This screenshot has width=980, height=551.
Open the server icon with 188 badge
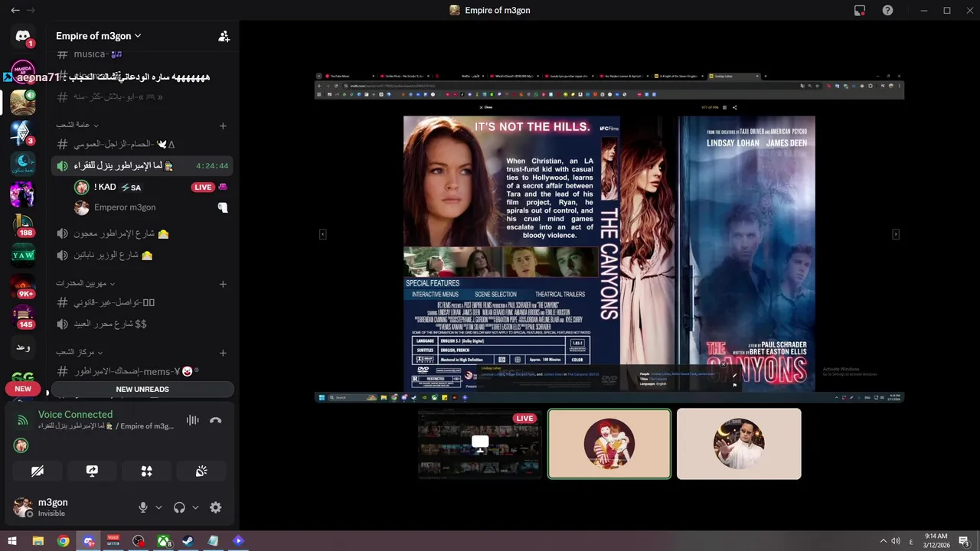point(23,224)
